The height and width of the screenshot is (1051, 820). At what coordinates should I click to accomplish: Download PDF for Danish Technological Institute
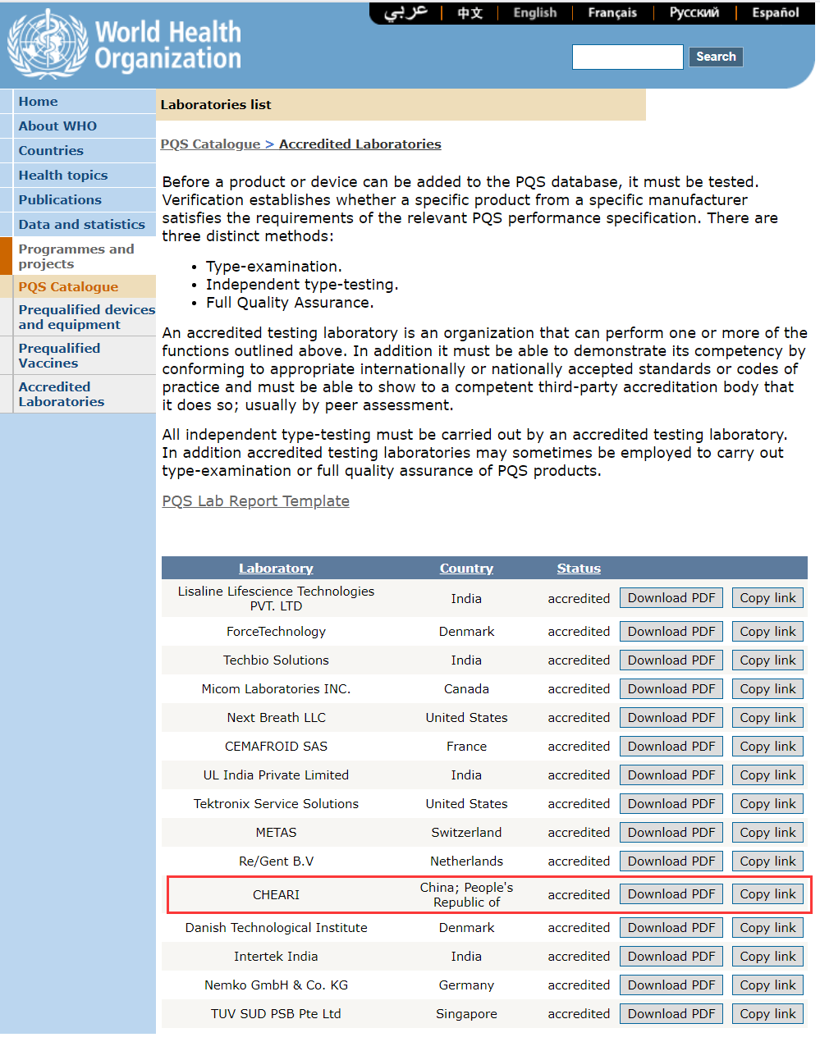point(671,928)
